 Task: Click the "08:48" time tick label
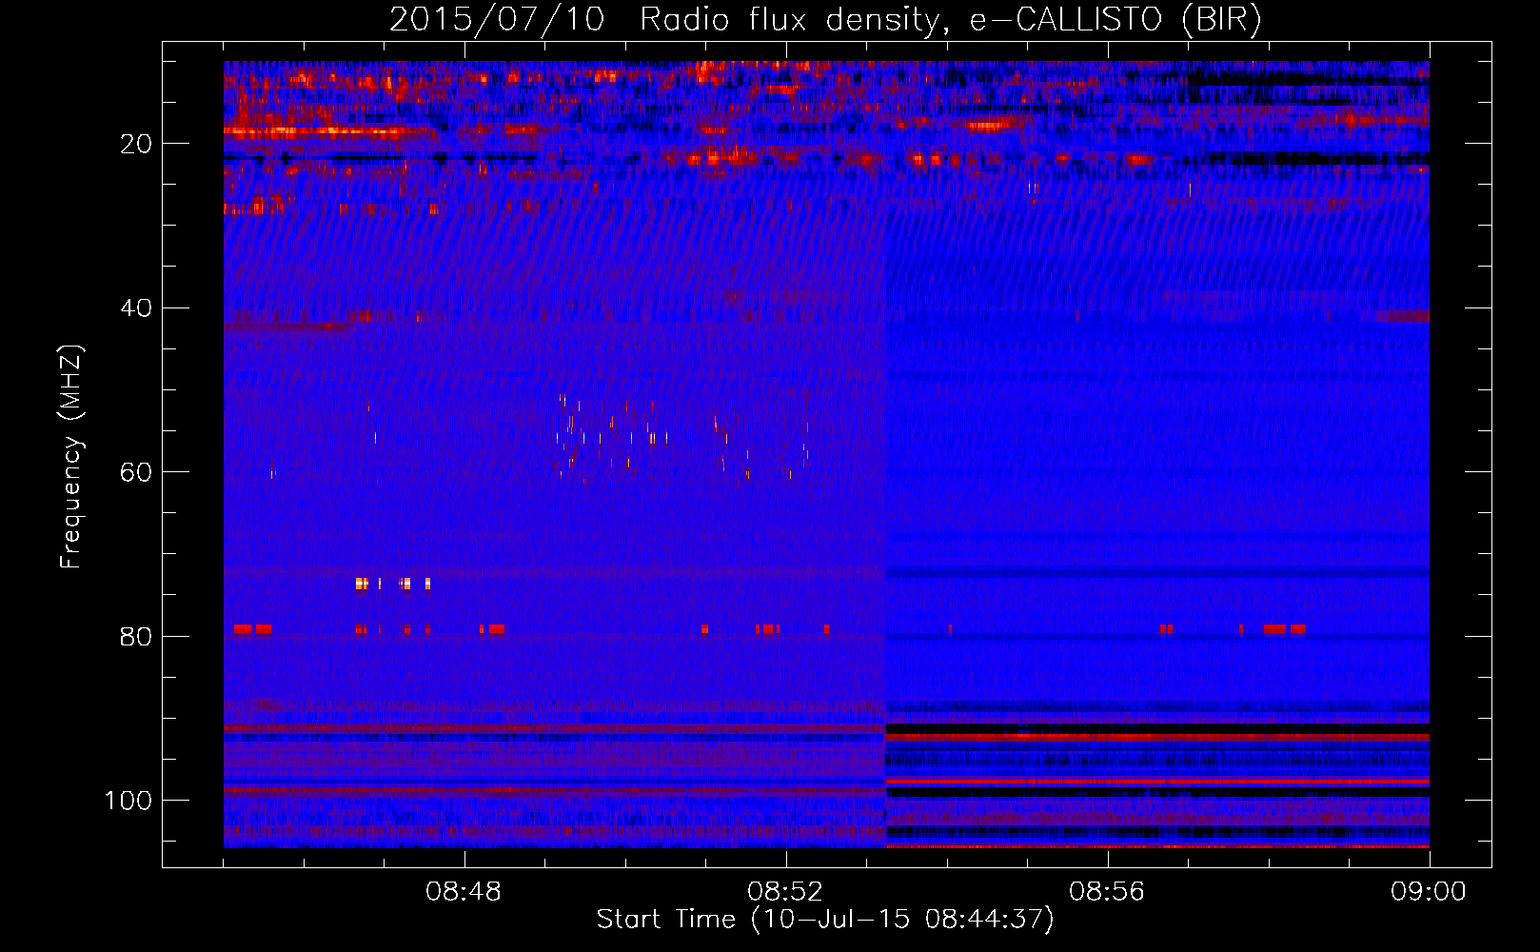(x=464, y=892)
